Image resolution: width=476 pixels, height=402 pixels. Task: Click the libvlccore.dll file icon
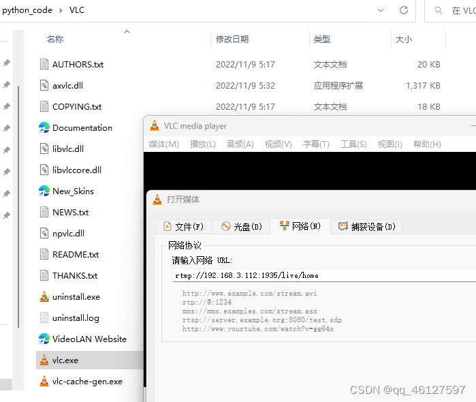tap(44, 170)
